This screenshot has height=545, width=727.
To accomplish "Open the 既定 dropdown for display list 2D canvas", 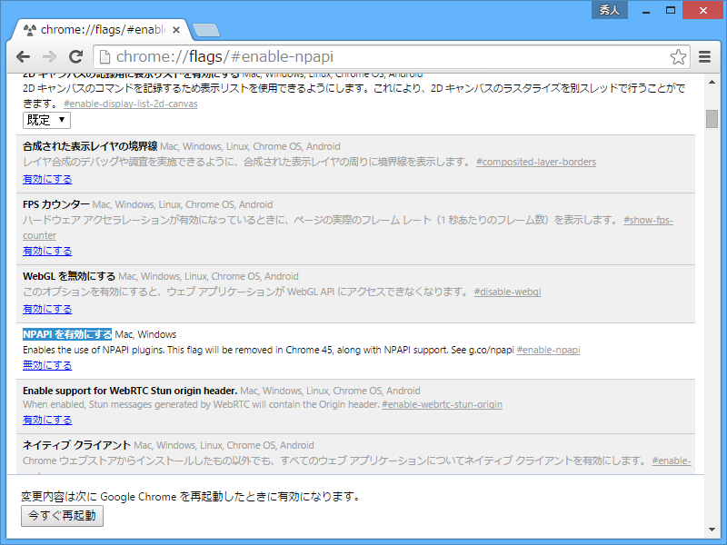I will click(x=45, y=119).
